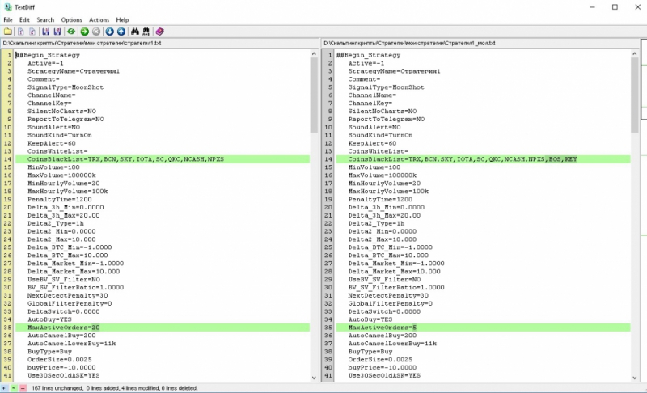
Task: Click the Find Next binoculars icon
Action: pyautogui.click(x=146, y=32)
